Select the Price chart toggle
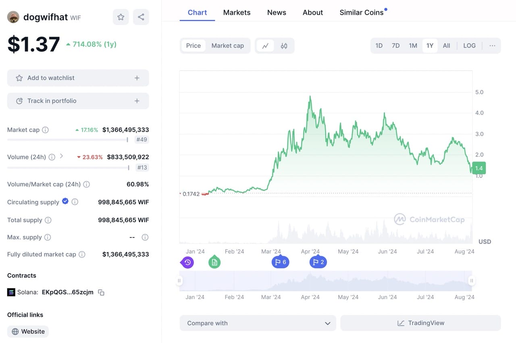Screen dimensions: 516x343 point(193,45)
